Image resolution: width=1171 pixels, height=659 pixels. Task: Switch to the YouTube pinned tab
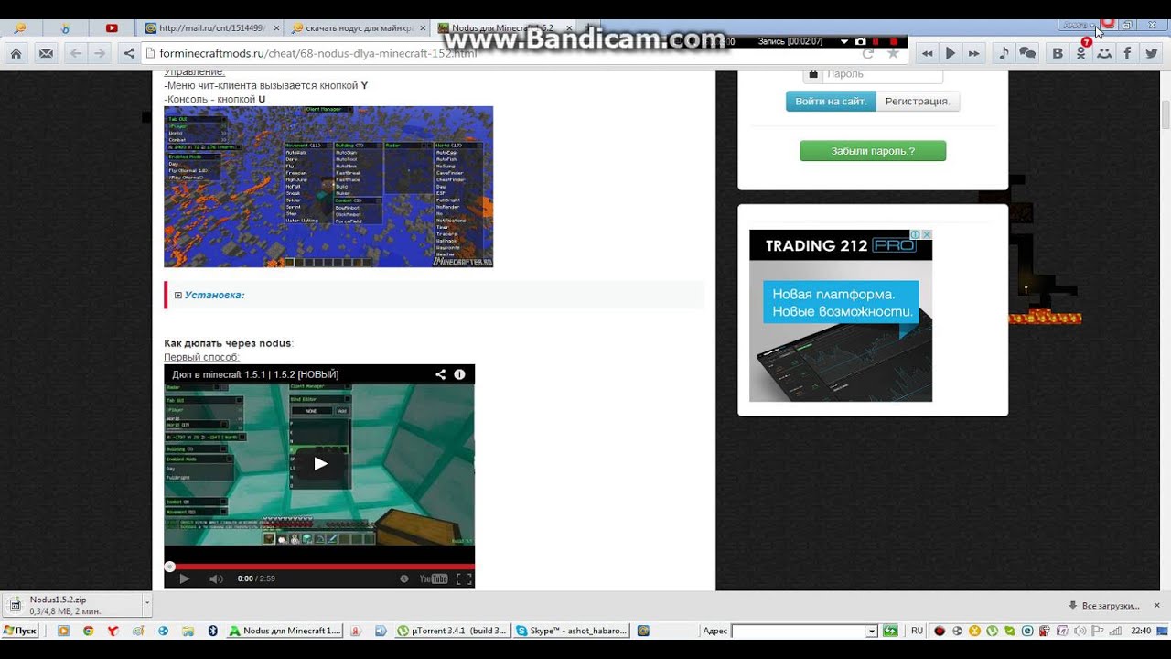click(x=112, y=28)
